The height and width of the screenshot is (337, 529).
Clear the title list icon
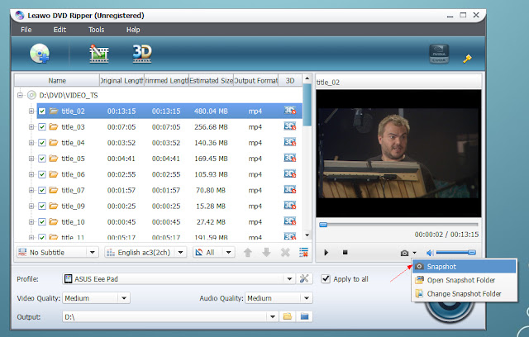click(x=303, y=253)
